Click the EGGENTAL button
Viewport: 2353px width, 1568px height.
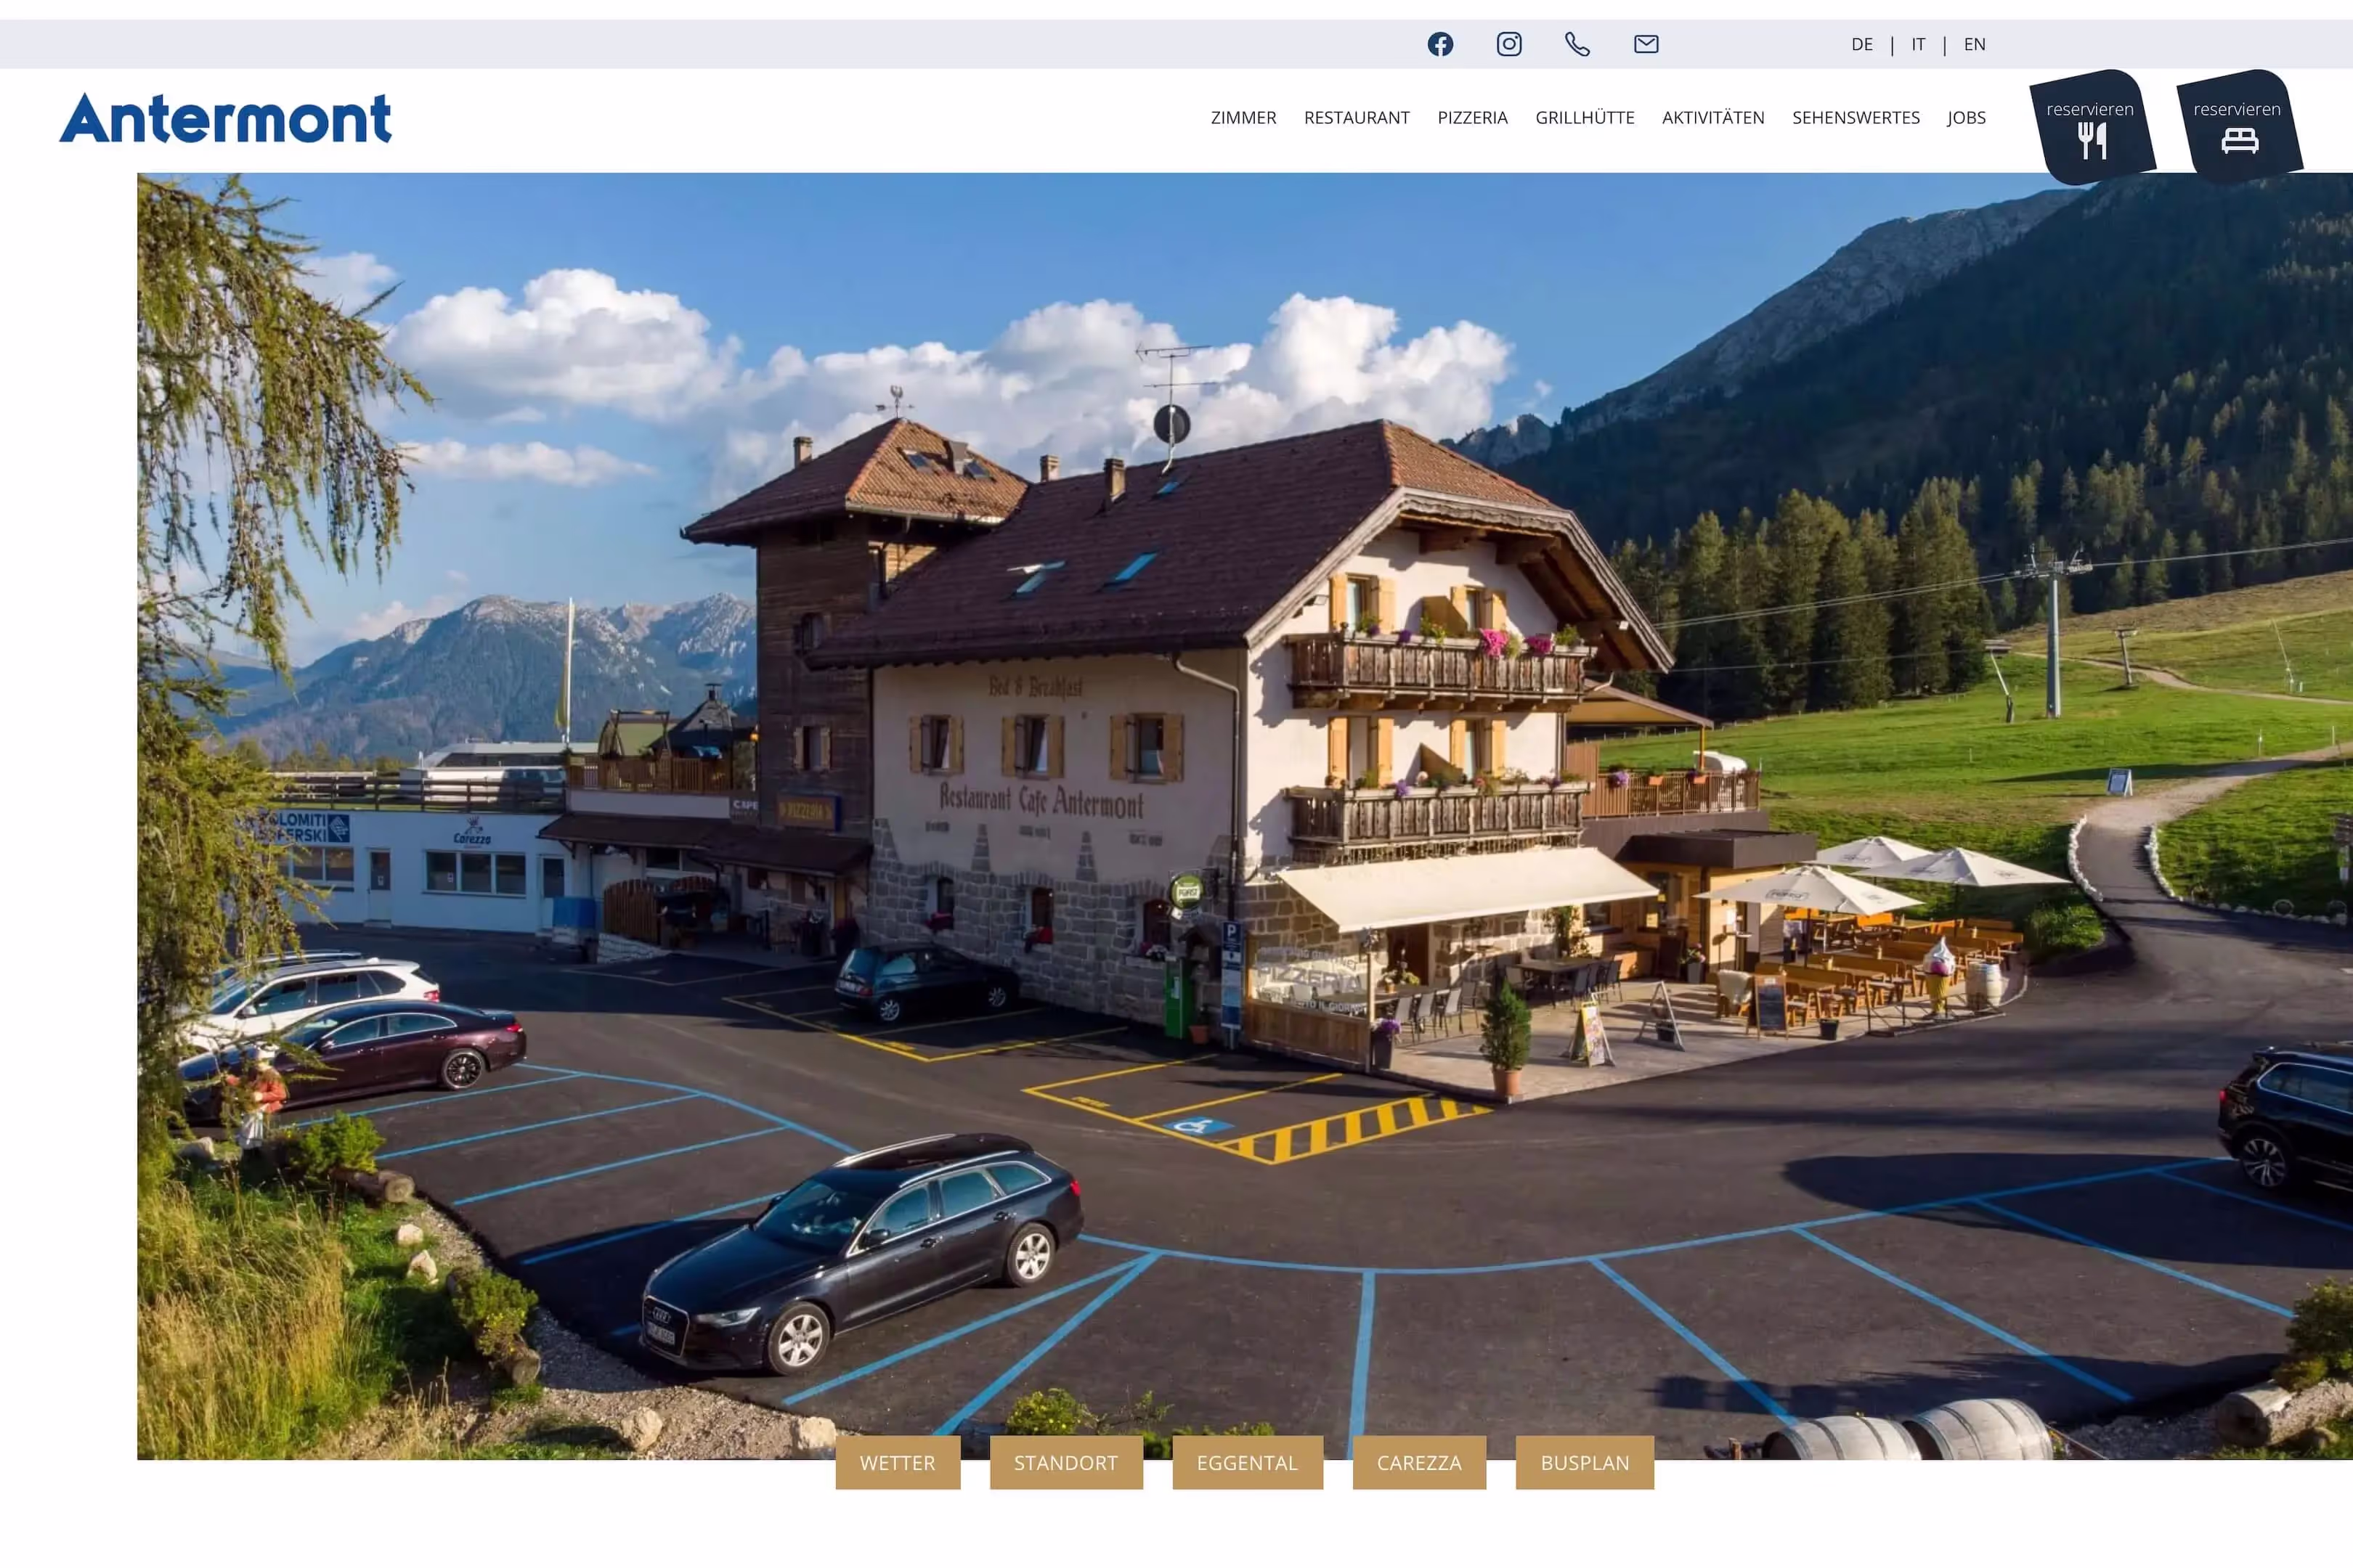1246,1462
